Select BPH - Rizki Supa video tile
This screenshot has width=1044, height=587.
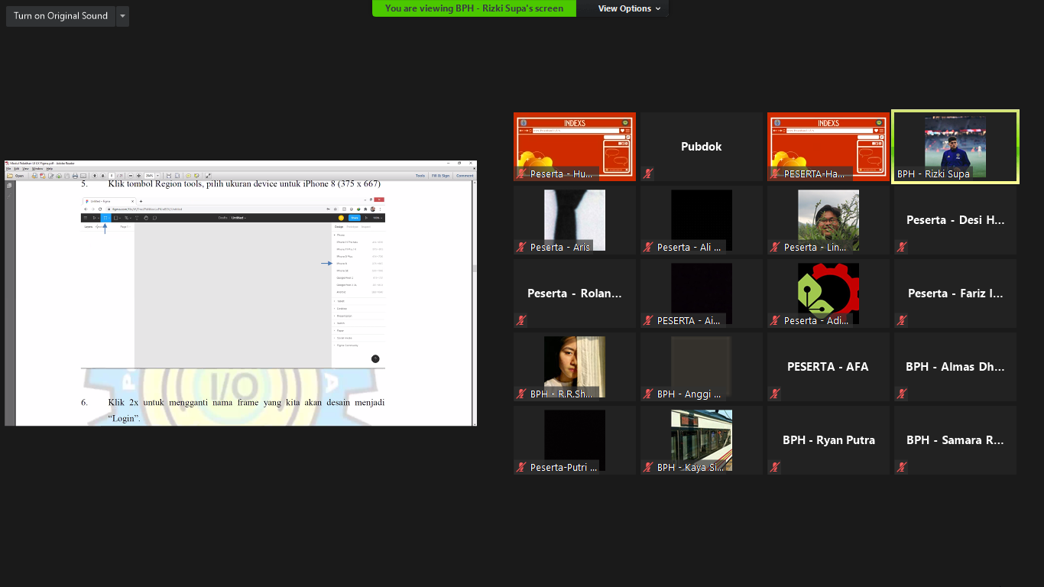click(x=955, y=147)
